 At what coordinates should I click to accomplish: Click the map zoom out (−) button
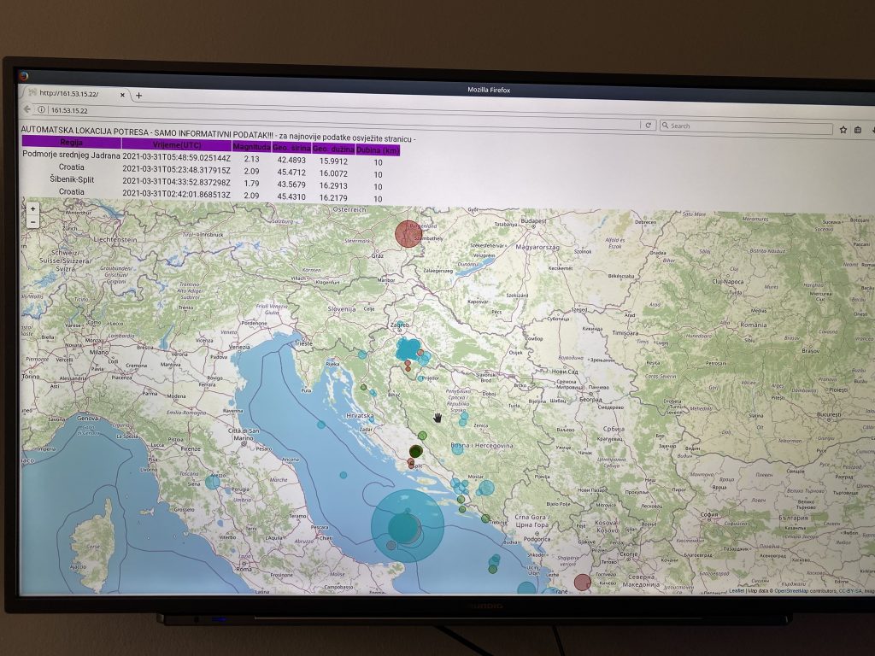click(32, 221)
